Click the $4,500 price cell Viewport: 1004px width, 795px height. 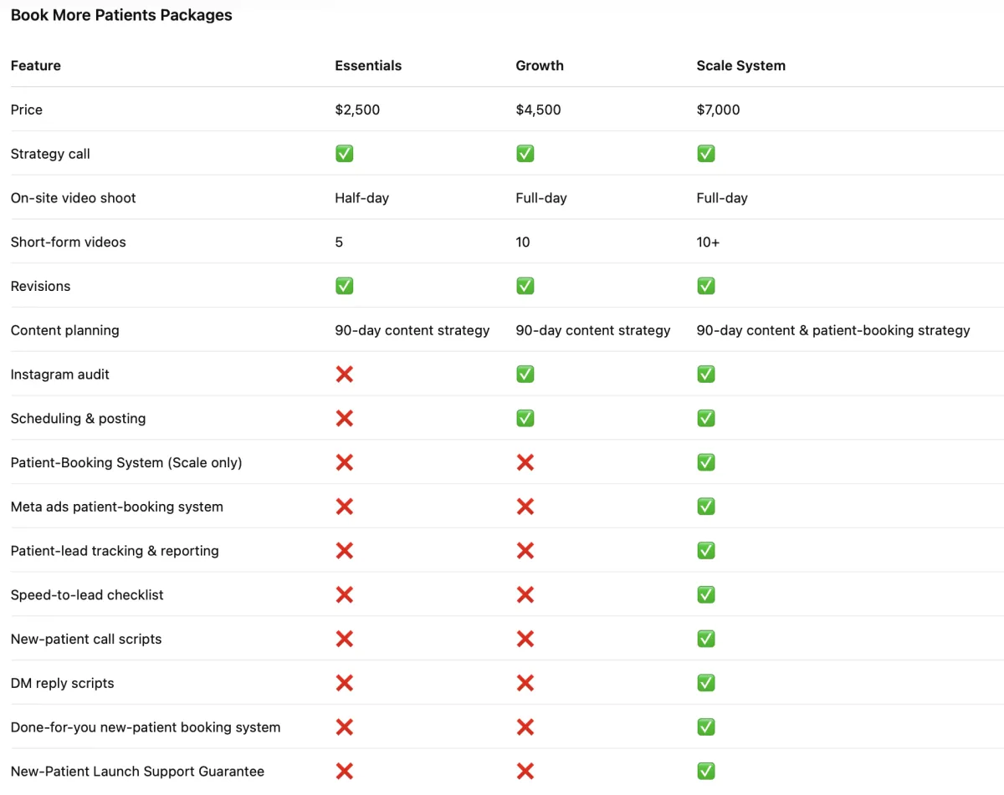[538, 110]
